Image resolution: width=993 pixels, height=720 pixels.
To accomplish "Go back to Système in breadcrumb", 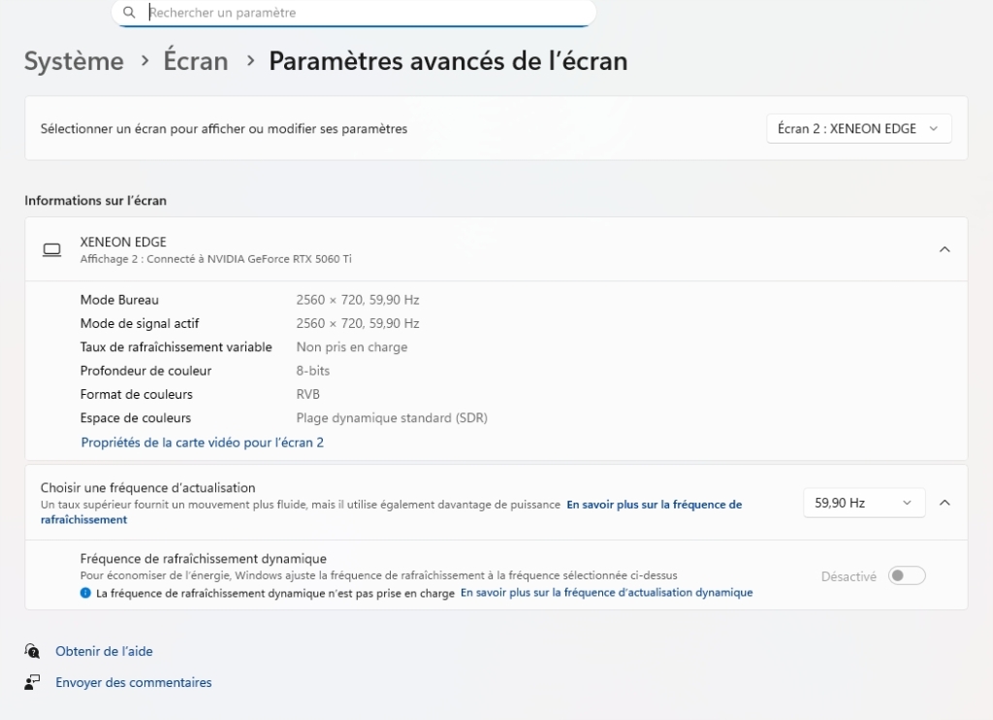I will [x=74, y=61].
